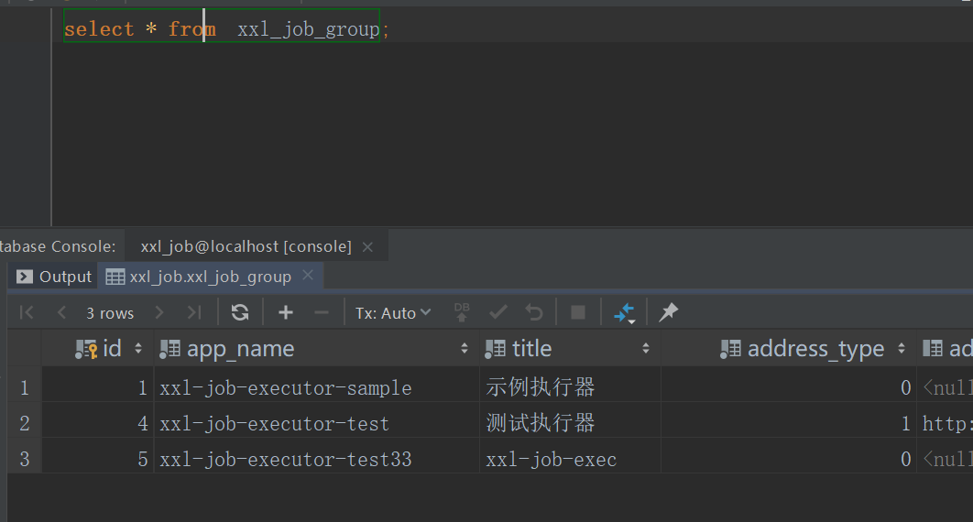Image resolution: width=973 pixels, height=522 pixels.
Task: Close the xxl_job.xxl_job_group result tab
Action: (308, 276)
